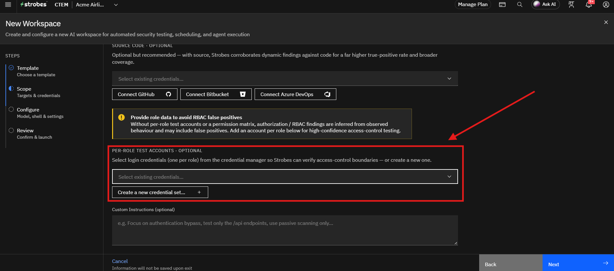Open the source code credentials dropdown
Screen dimensions: 614x271
(x=285, y=78)
